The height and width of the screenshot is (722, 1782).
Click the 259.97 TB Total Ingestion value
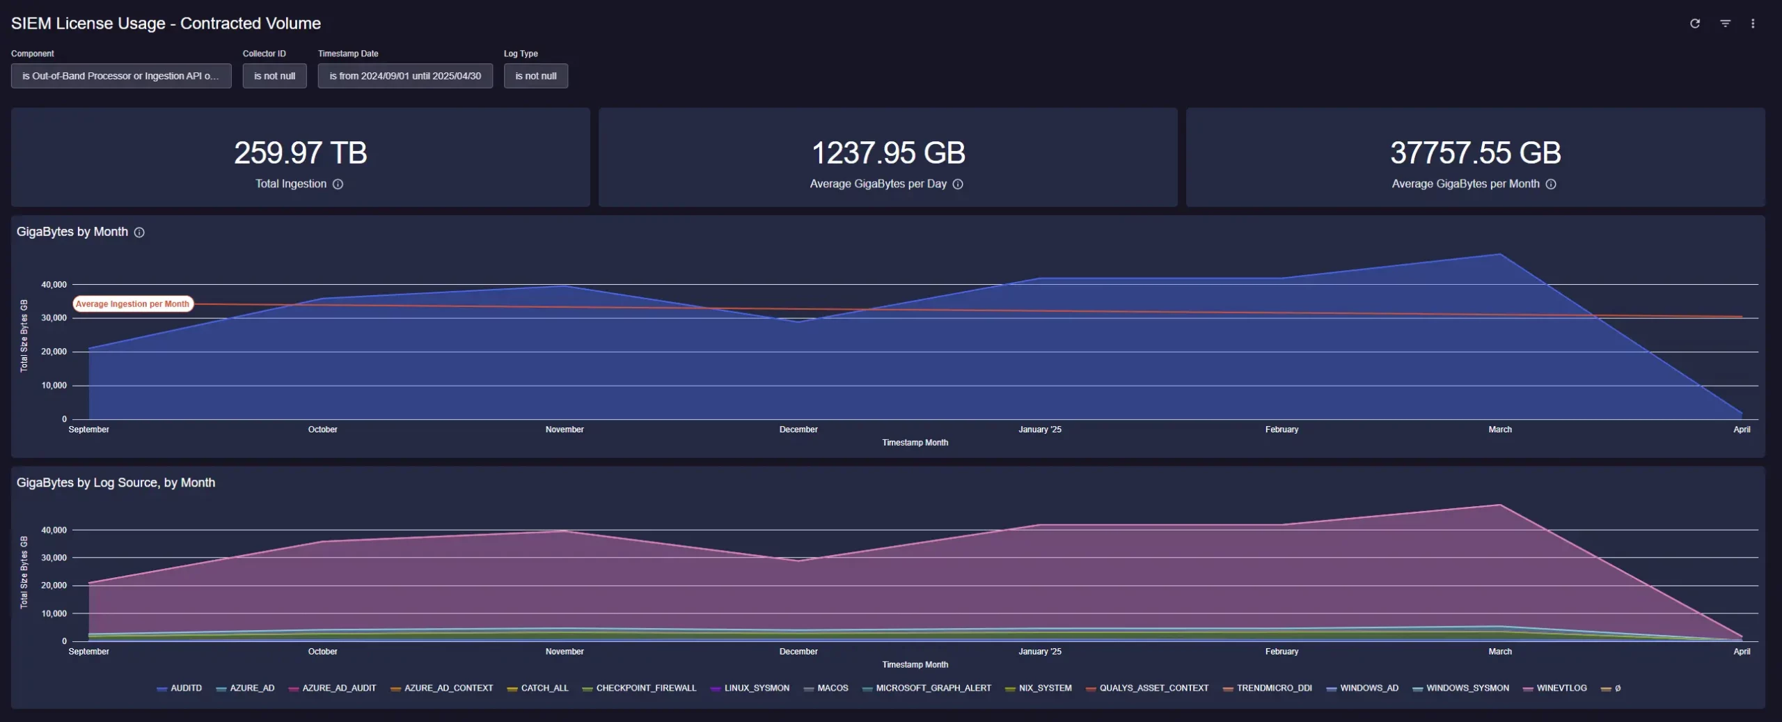point(300,153)
